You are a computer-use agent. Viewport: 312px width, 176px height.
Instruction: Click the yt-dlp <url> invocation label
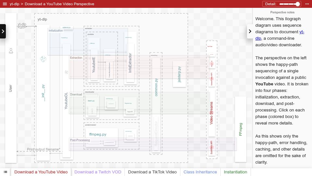point(22,26)
